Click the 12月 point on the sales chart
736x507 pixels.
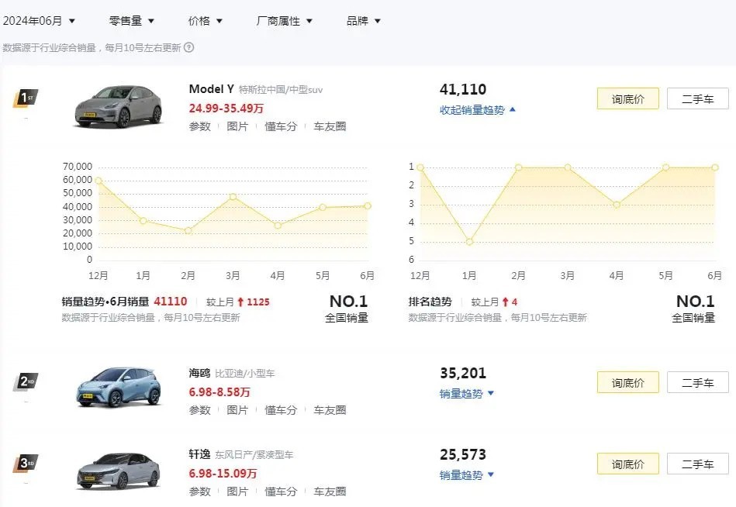coord(98,181)
